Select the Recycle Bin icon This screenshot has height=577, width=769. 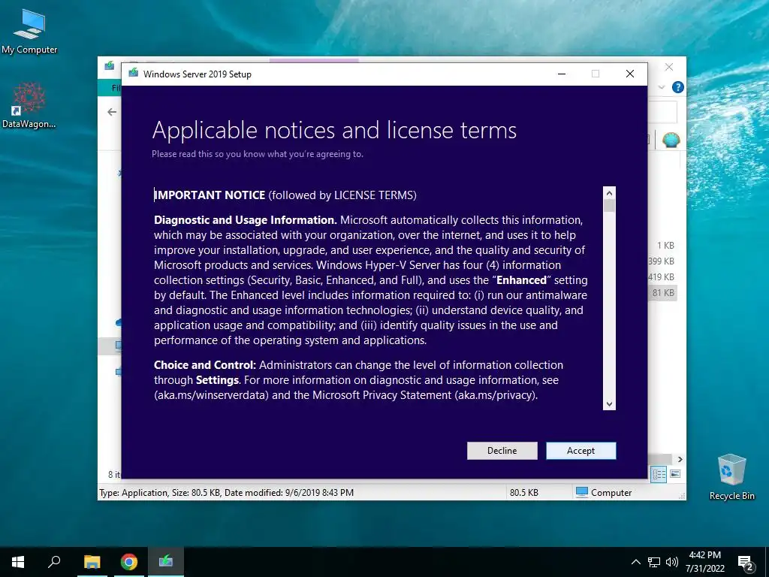point(731,477)
